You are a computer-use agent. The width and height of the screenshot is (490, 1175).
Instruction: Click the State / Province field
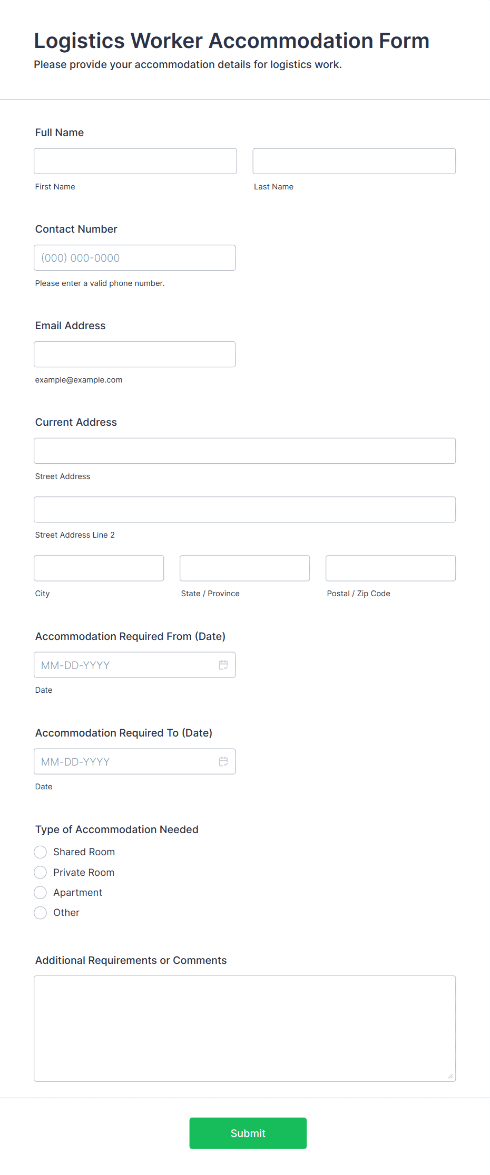point(245,568)
